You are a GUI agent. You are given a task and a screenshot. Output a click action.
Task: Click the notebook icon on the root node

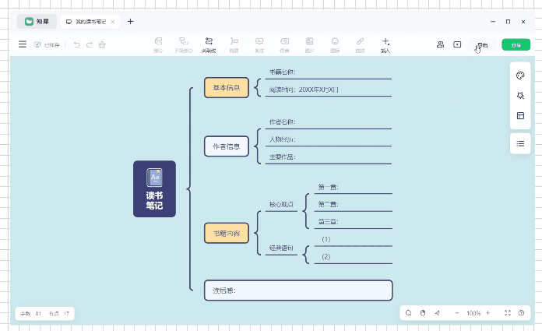[154, 178]
